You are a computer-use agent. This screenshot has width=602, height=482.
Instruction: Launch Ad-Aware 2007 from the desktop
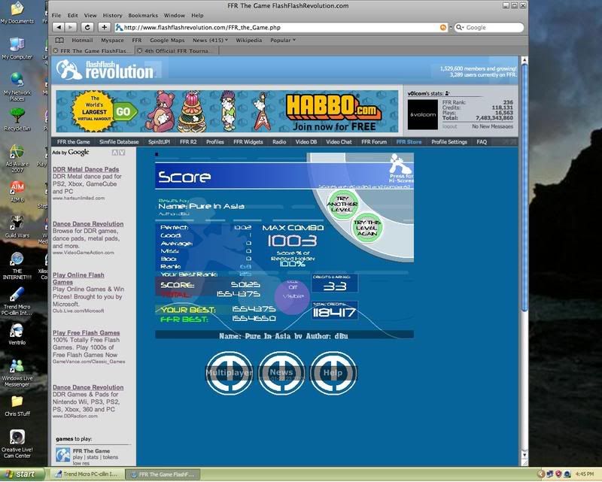pos(17,159)
